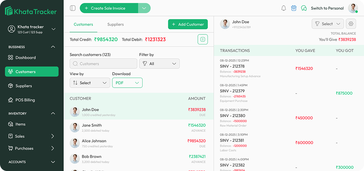Viewport: 364px width, 171px height.
Task: Select the Jane Smith customer row
Action: 139,127
